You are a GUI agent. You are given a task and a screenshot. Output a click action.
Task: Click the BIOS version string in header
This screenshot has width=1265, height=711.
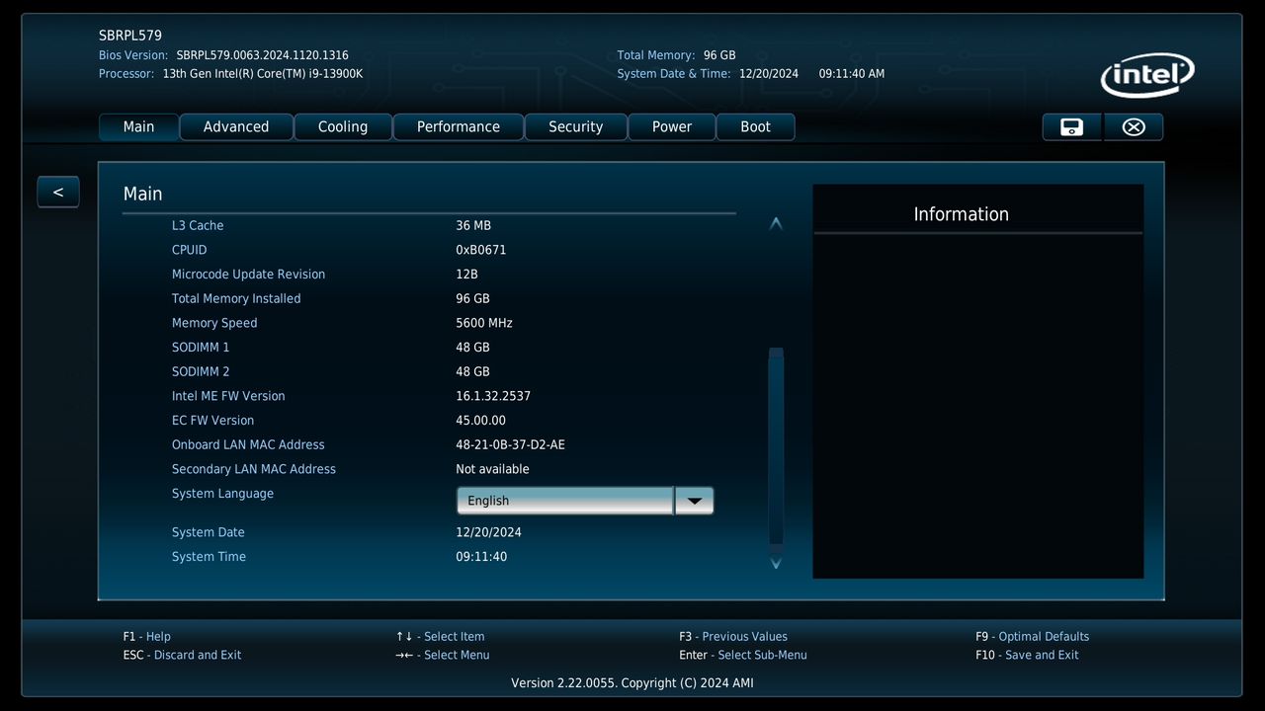[x=262, y=55]
